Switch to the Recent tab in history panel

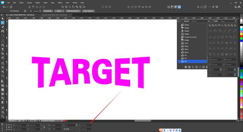coord(186,21)
